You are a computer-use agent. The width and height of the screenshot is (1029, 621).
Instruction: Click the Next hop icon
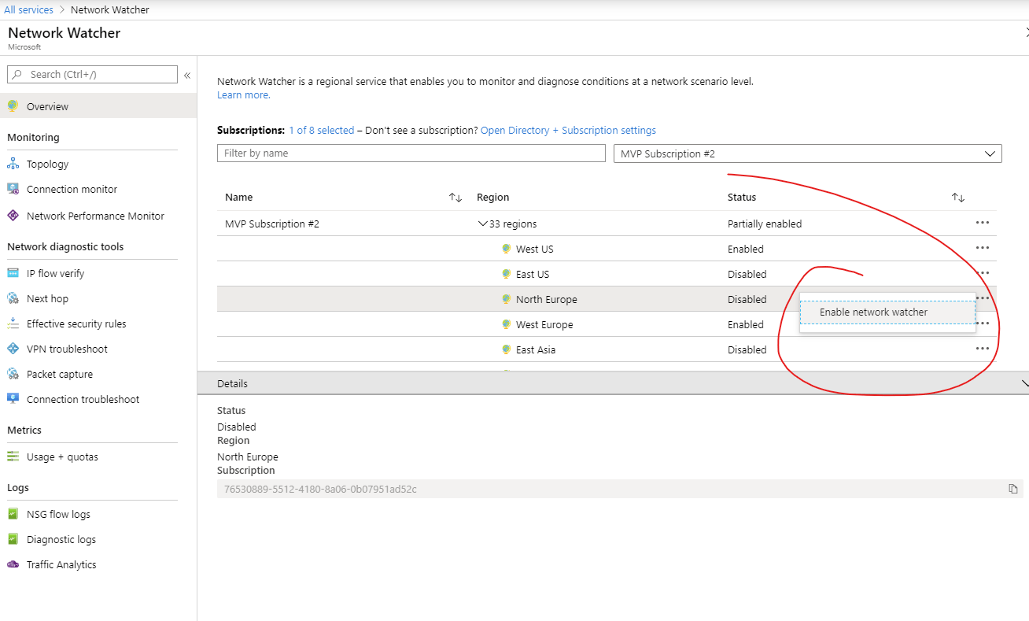pyautogui.click(x=13, y=298)
